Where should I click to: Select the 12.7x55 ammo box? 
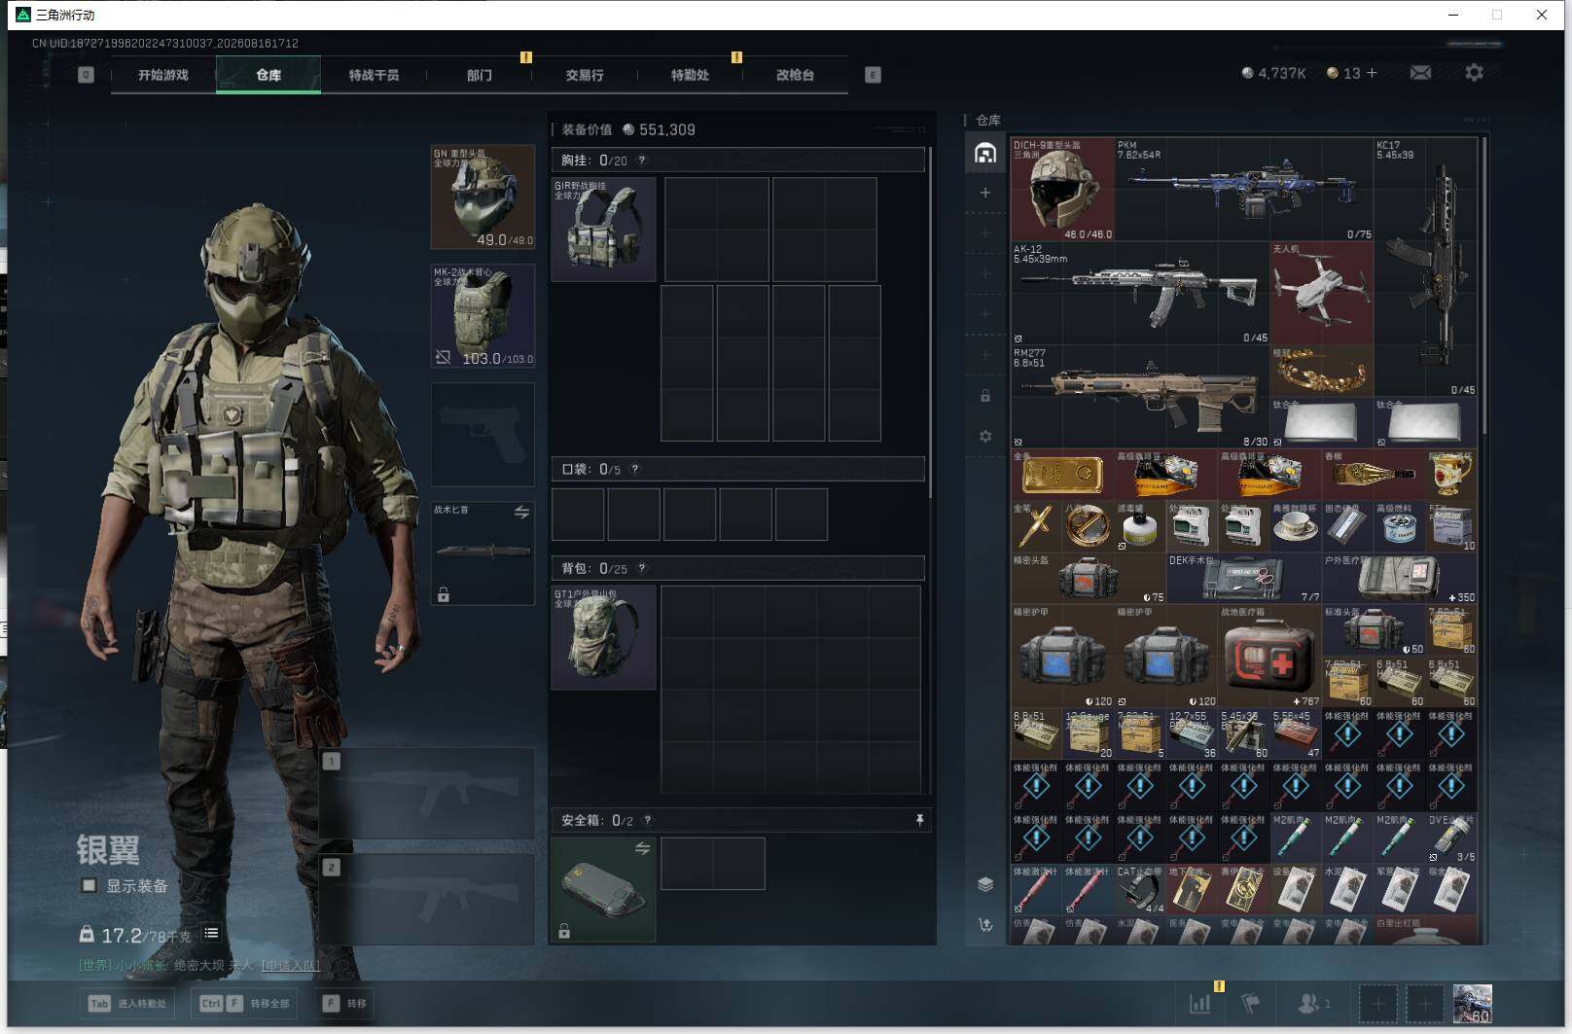click(1192, 734)
